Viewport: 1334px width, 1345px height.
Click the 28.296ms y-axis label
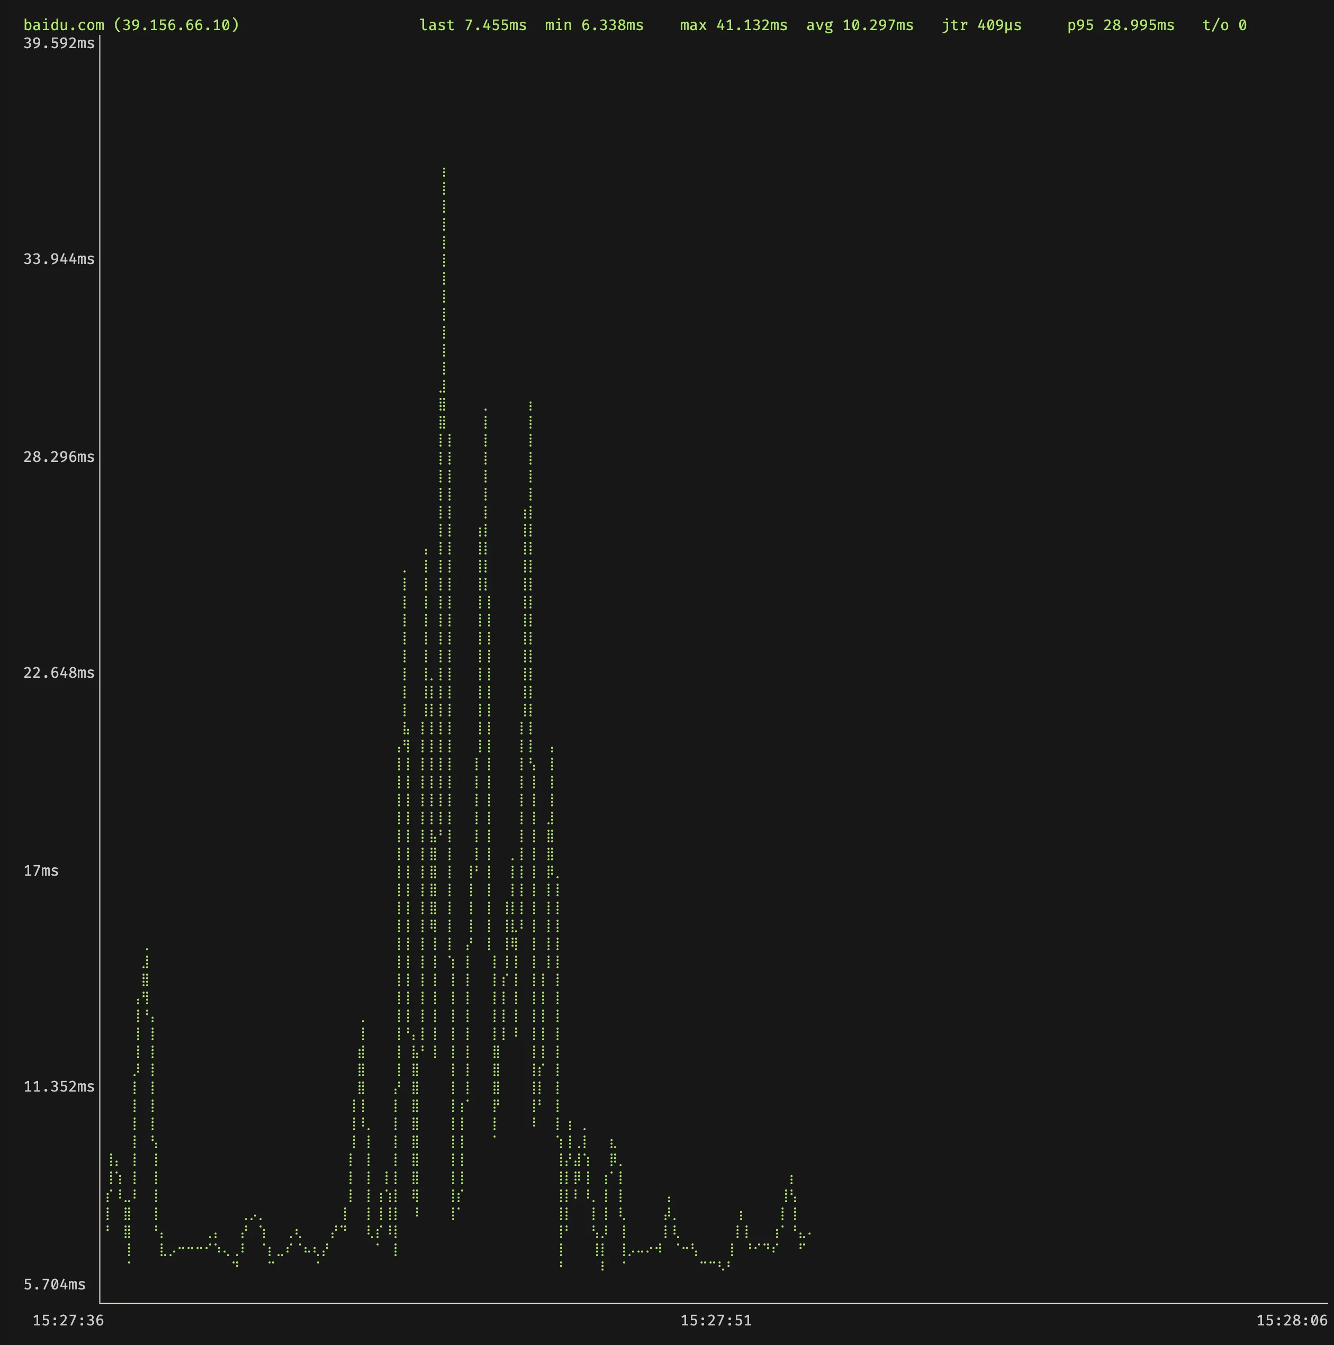point(59,457)
